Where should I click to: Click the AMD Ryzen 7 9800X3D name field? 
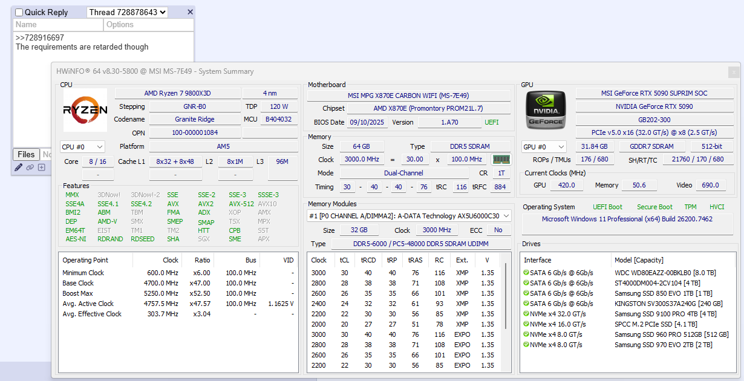point(177,93)
